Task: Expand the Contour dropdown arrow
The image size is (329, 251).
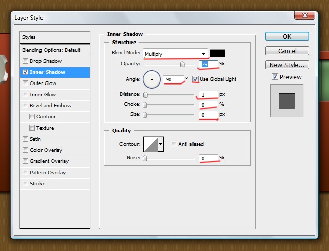Action: point(161,144)
